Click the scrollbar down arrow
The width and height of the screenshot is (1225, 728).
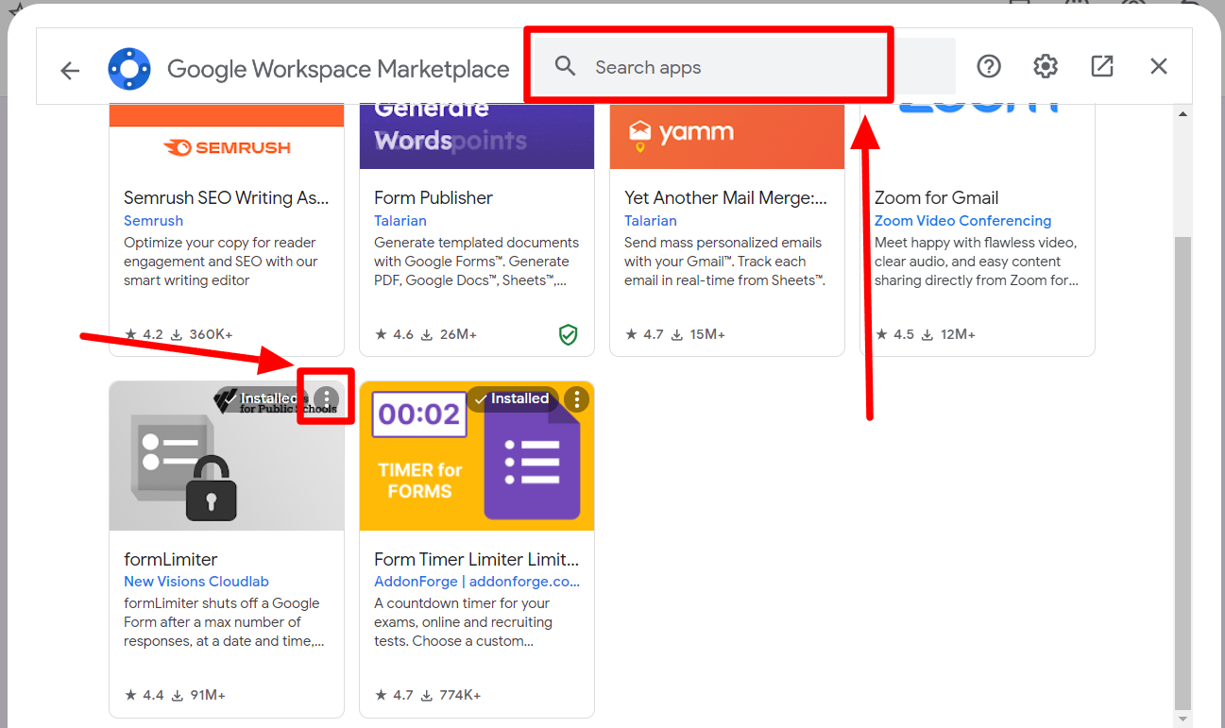coord(1182,718)
